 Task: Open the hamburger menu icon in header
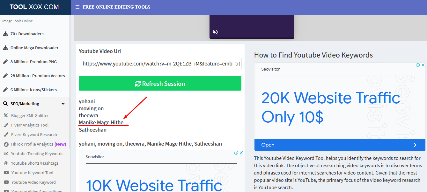pos(77,7)
